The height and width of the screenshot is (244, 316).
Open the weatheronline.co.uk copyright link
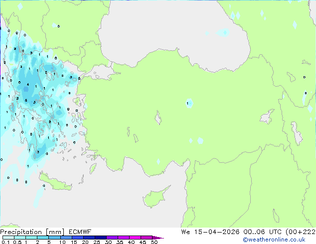[x=274, y=240]
